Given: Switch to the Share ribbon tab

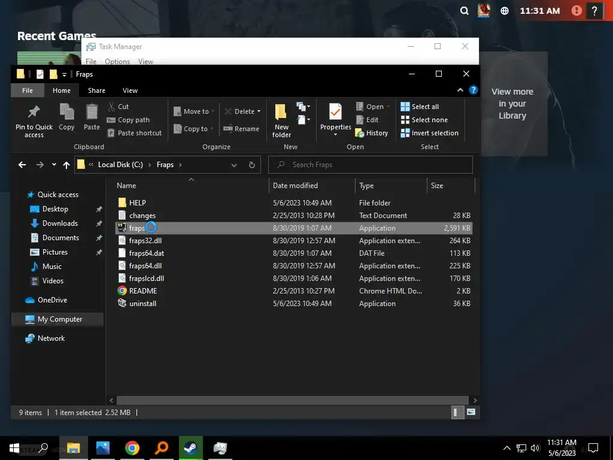Looking at the screenshot, I should point(96,90).
